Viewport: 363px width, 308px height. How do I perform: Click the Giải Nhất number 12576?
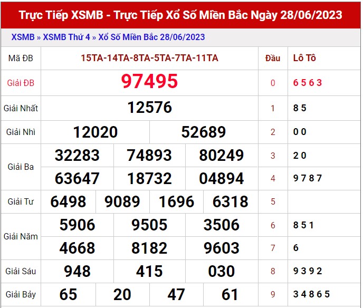[x=149, y=108]
